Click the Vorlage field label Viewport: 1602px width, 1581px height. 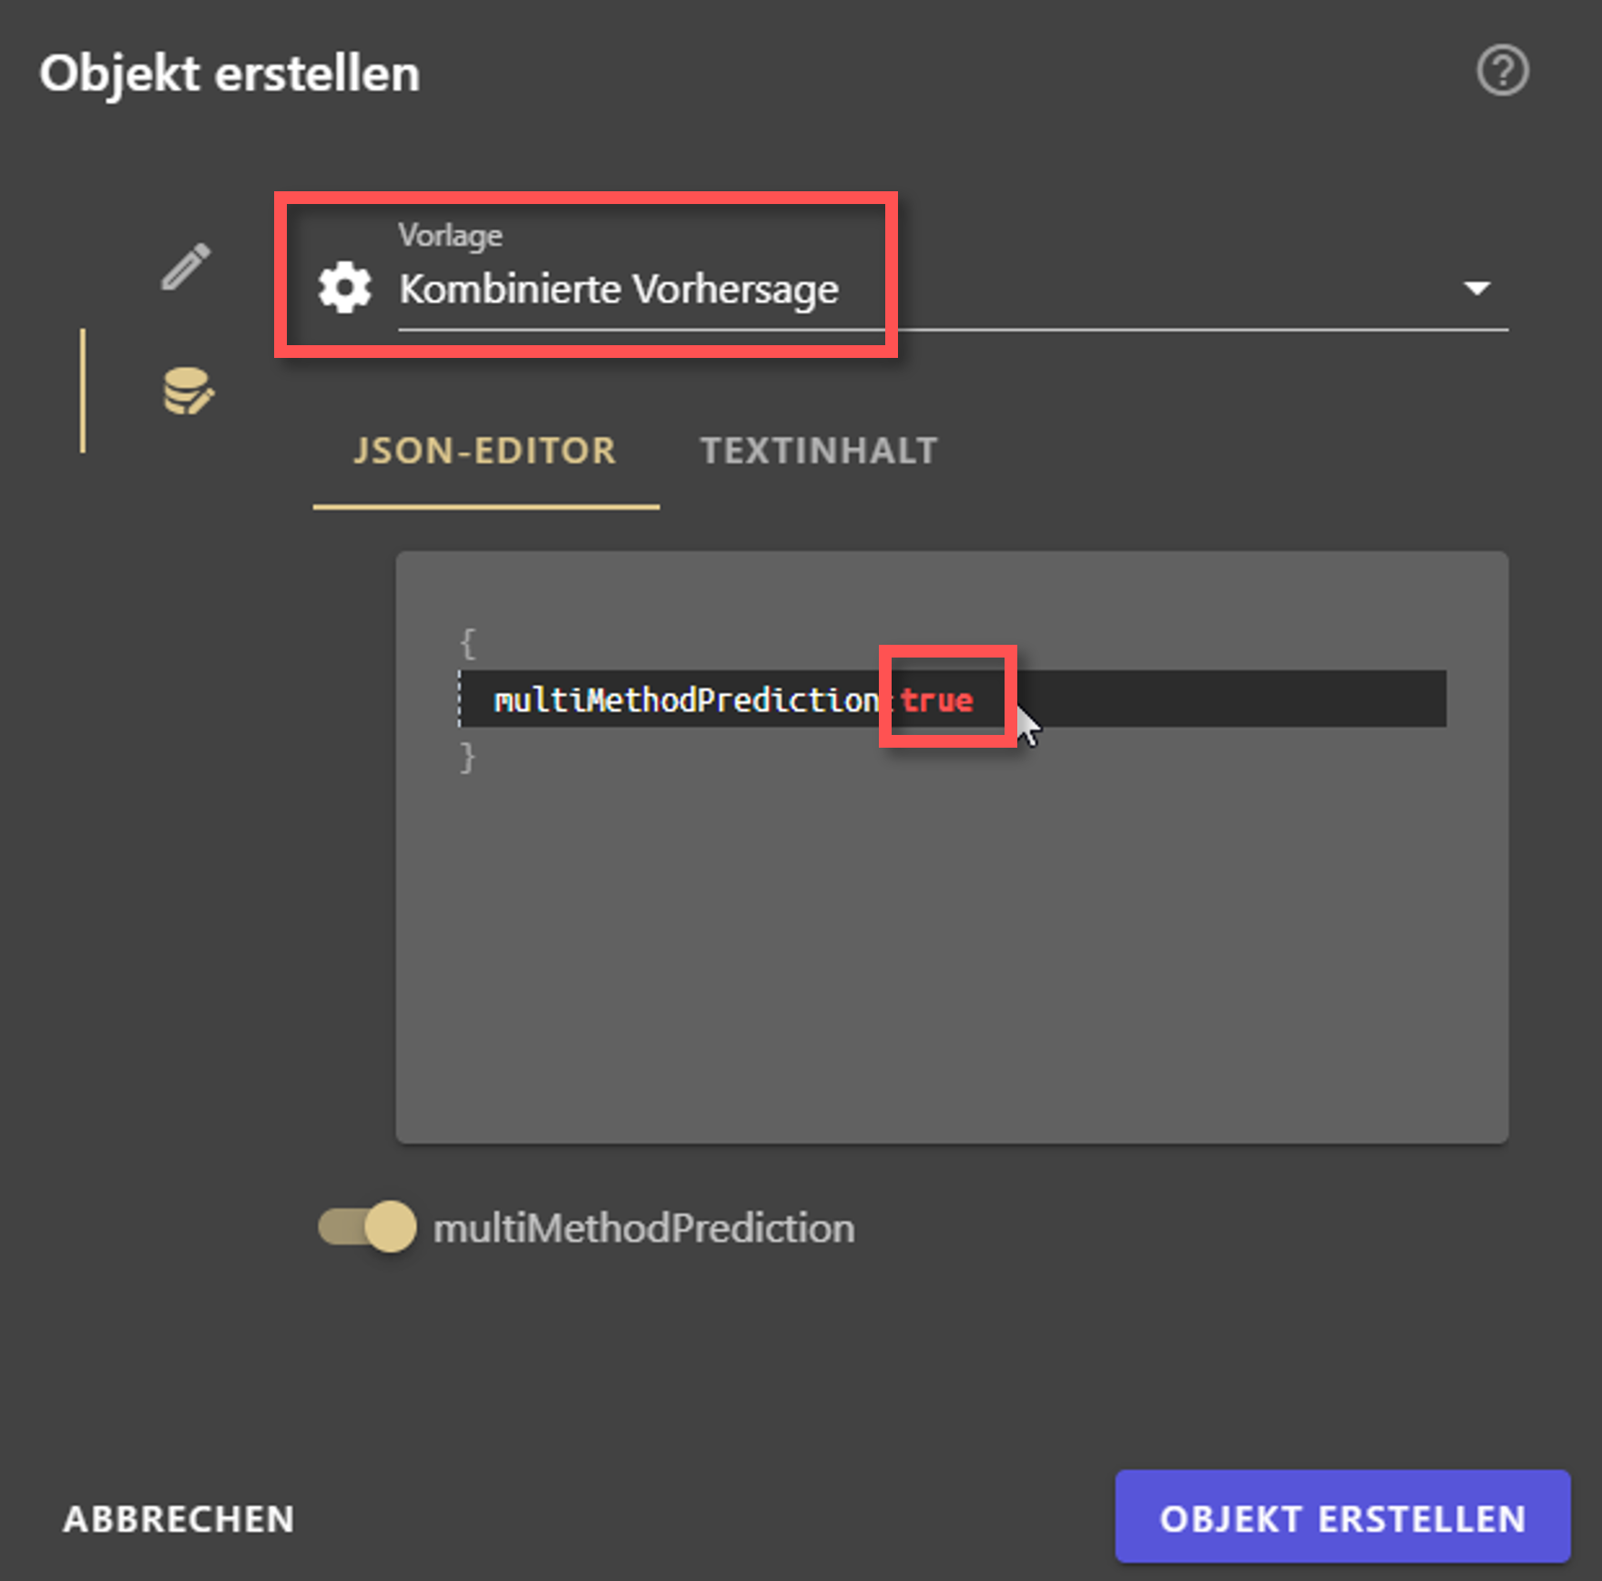(x=450, y=235)
